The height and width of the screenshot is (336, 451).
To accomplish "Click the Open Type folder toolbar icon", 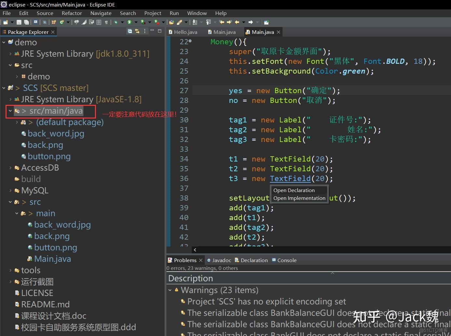I will pos(171,22).
